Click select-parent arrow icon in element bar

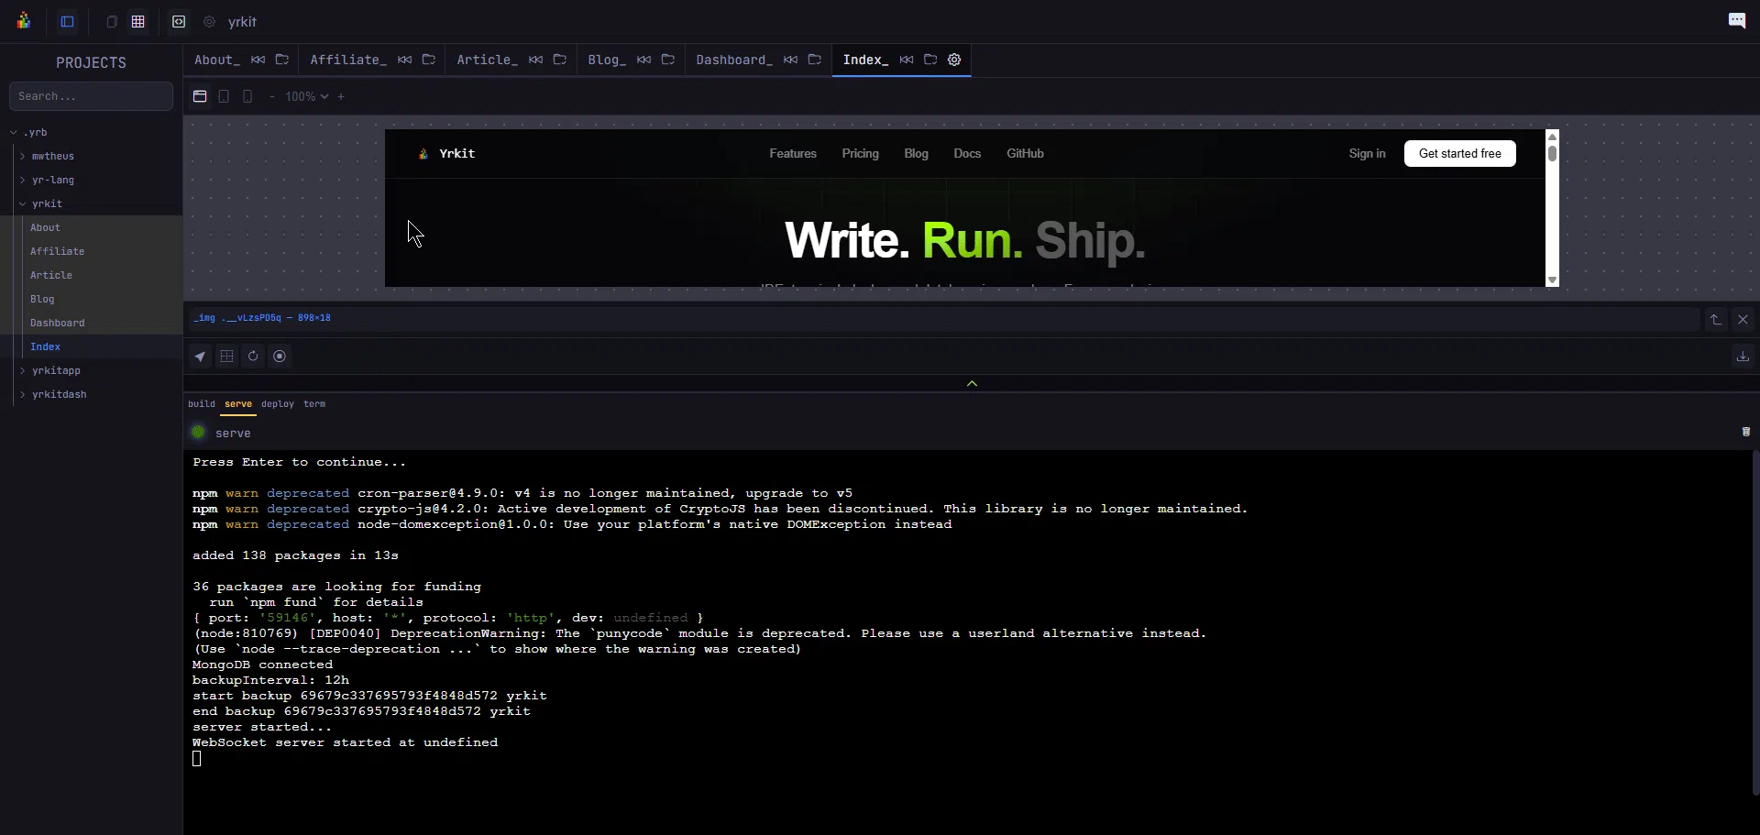[x=1716, y=320]
